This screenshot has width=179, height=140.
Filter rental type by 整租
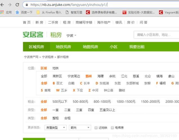(x=55, y=118)
